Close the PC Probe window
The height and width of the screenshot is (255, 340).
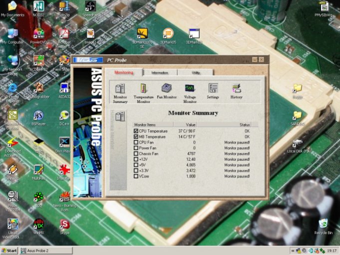[x=261, y=59]
